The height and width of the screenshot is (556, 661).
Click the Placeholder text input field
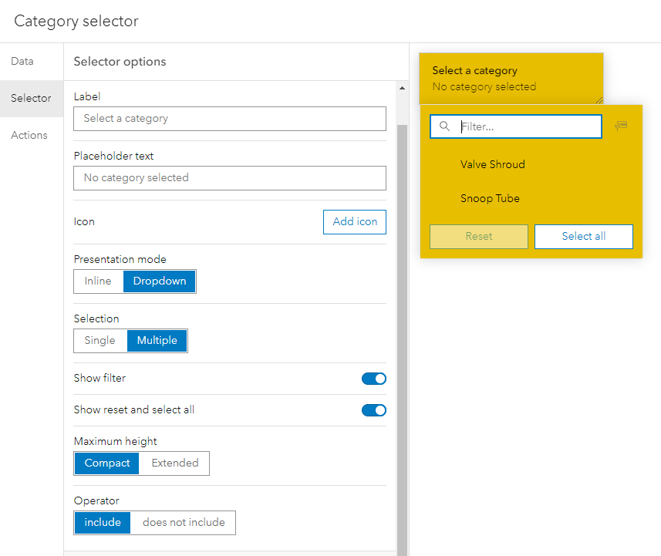pos(230,178)
